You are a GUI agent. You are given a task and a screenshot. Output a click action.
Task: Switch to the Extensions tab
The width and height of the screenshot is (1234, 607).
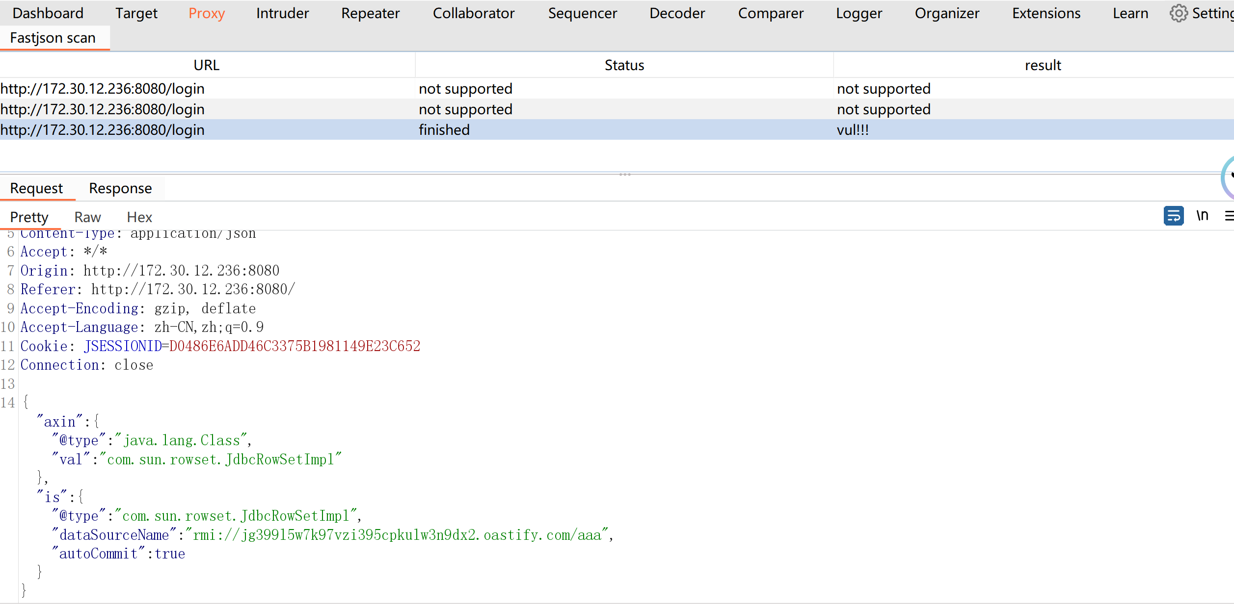pos(1046,13)
